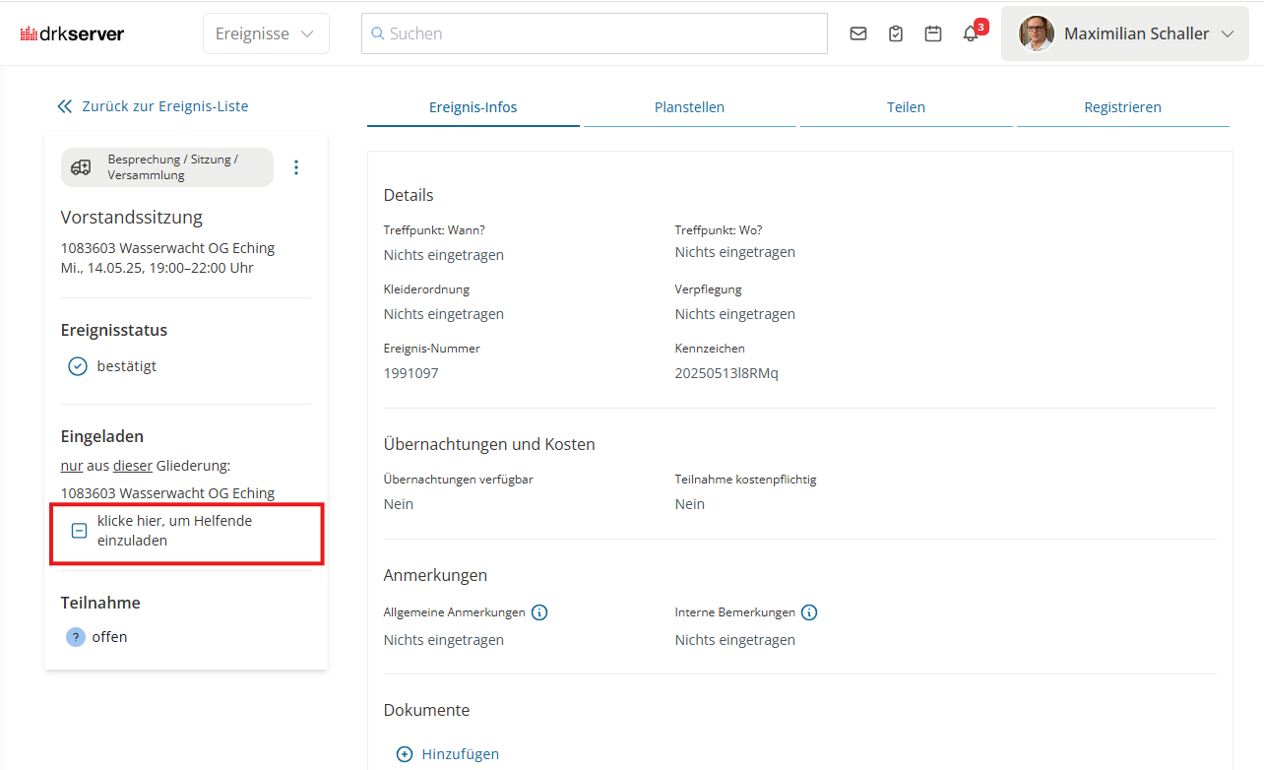This screenshot has height=770, width=1264.
Task: Click the bestätigt status check icon
Action: coord(78,366)
